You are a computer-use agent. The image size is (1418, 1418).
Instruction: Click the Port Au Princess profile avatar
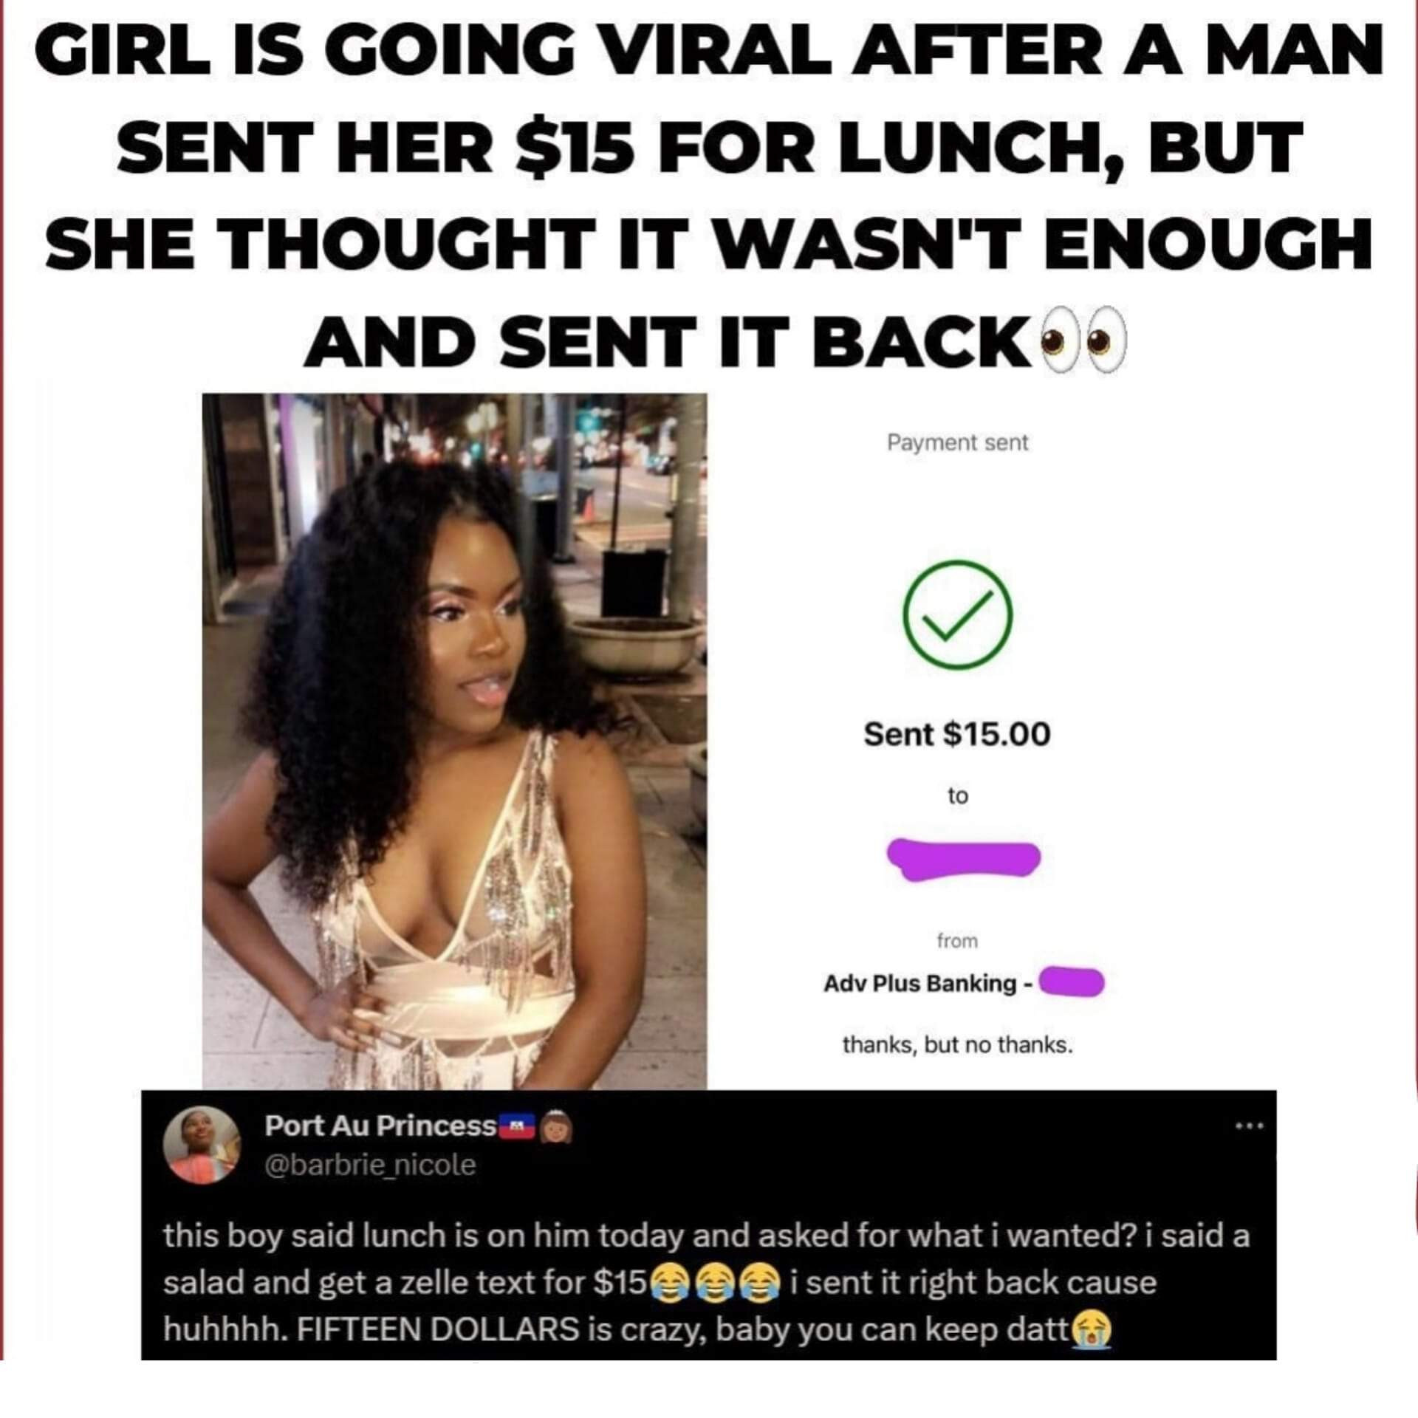coord(202,1145)
